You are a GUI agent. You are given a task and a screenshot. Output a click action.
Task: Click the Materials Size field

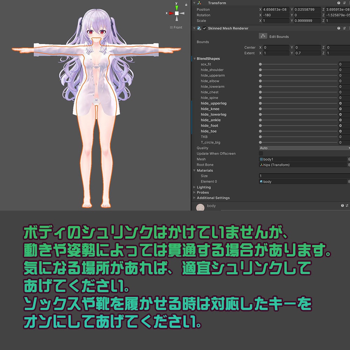[304, 176]
